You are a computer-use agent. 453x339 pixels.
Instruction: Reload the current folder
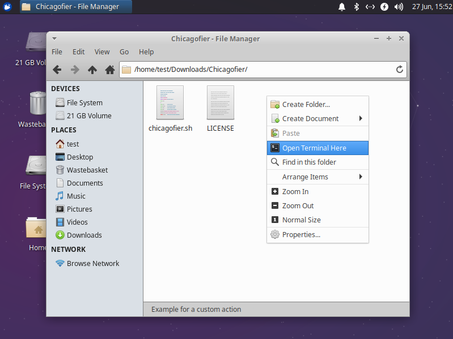[400, 70]
